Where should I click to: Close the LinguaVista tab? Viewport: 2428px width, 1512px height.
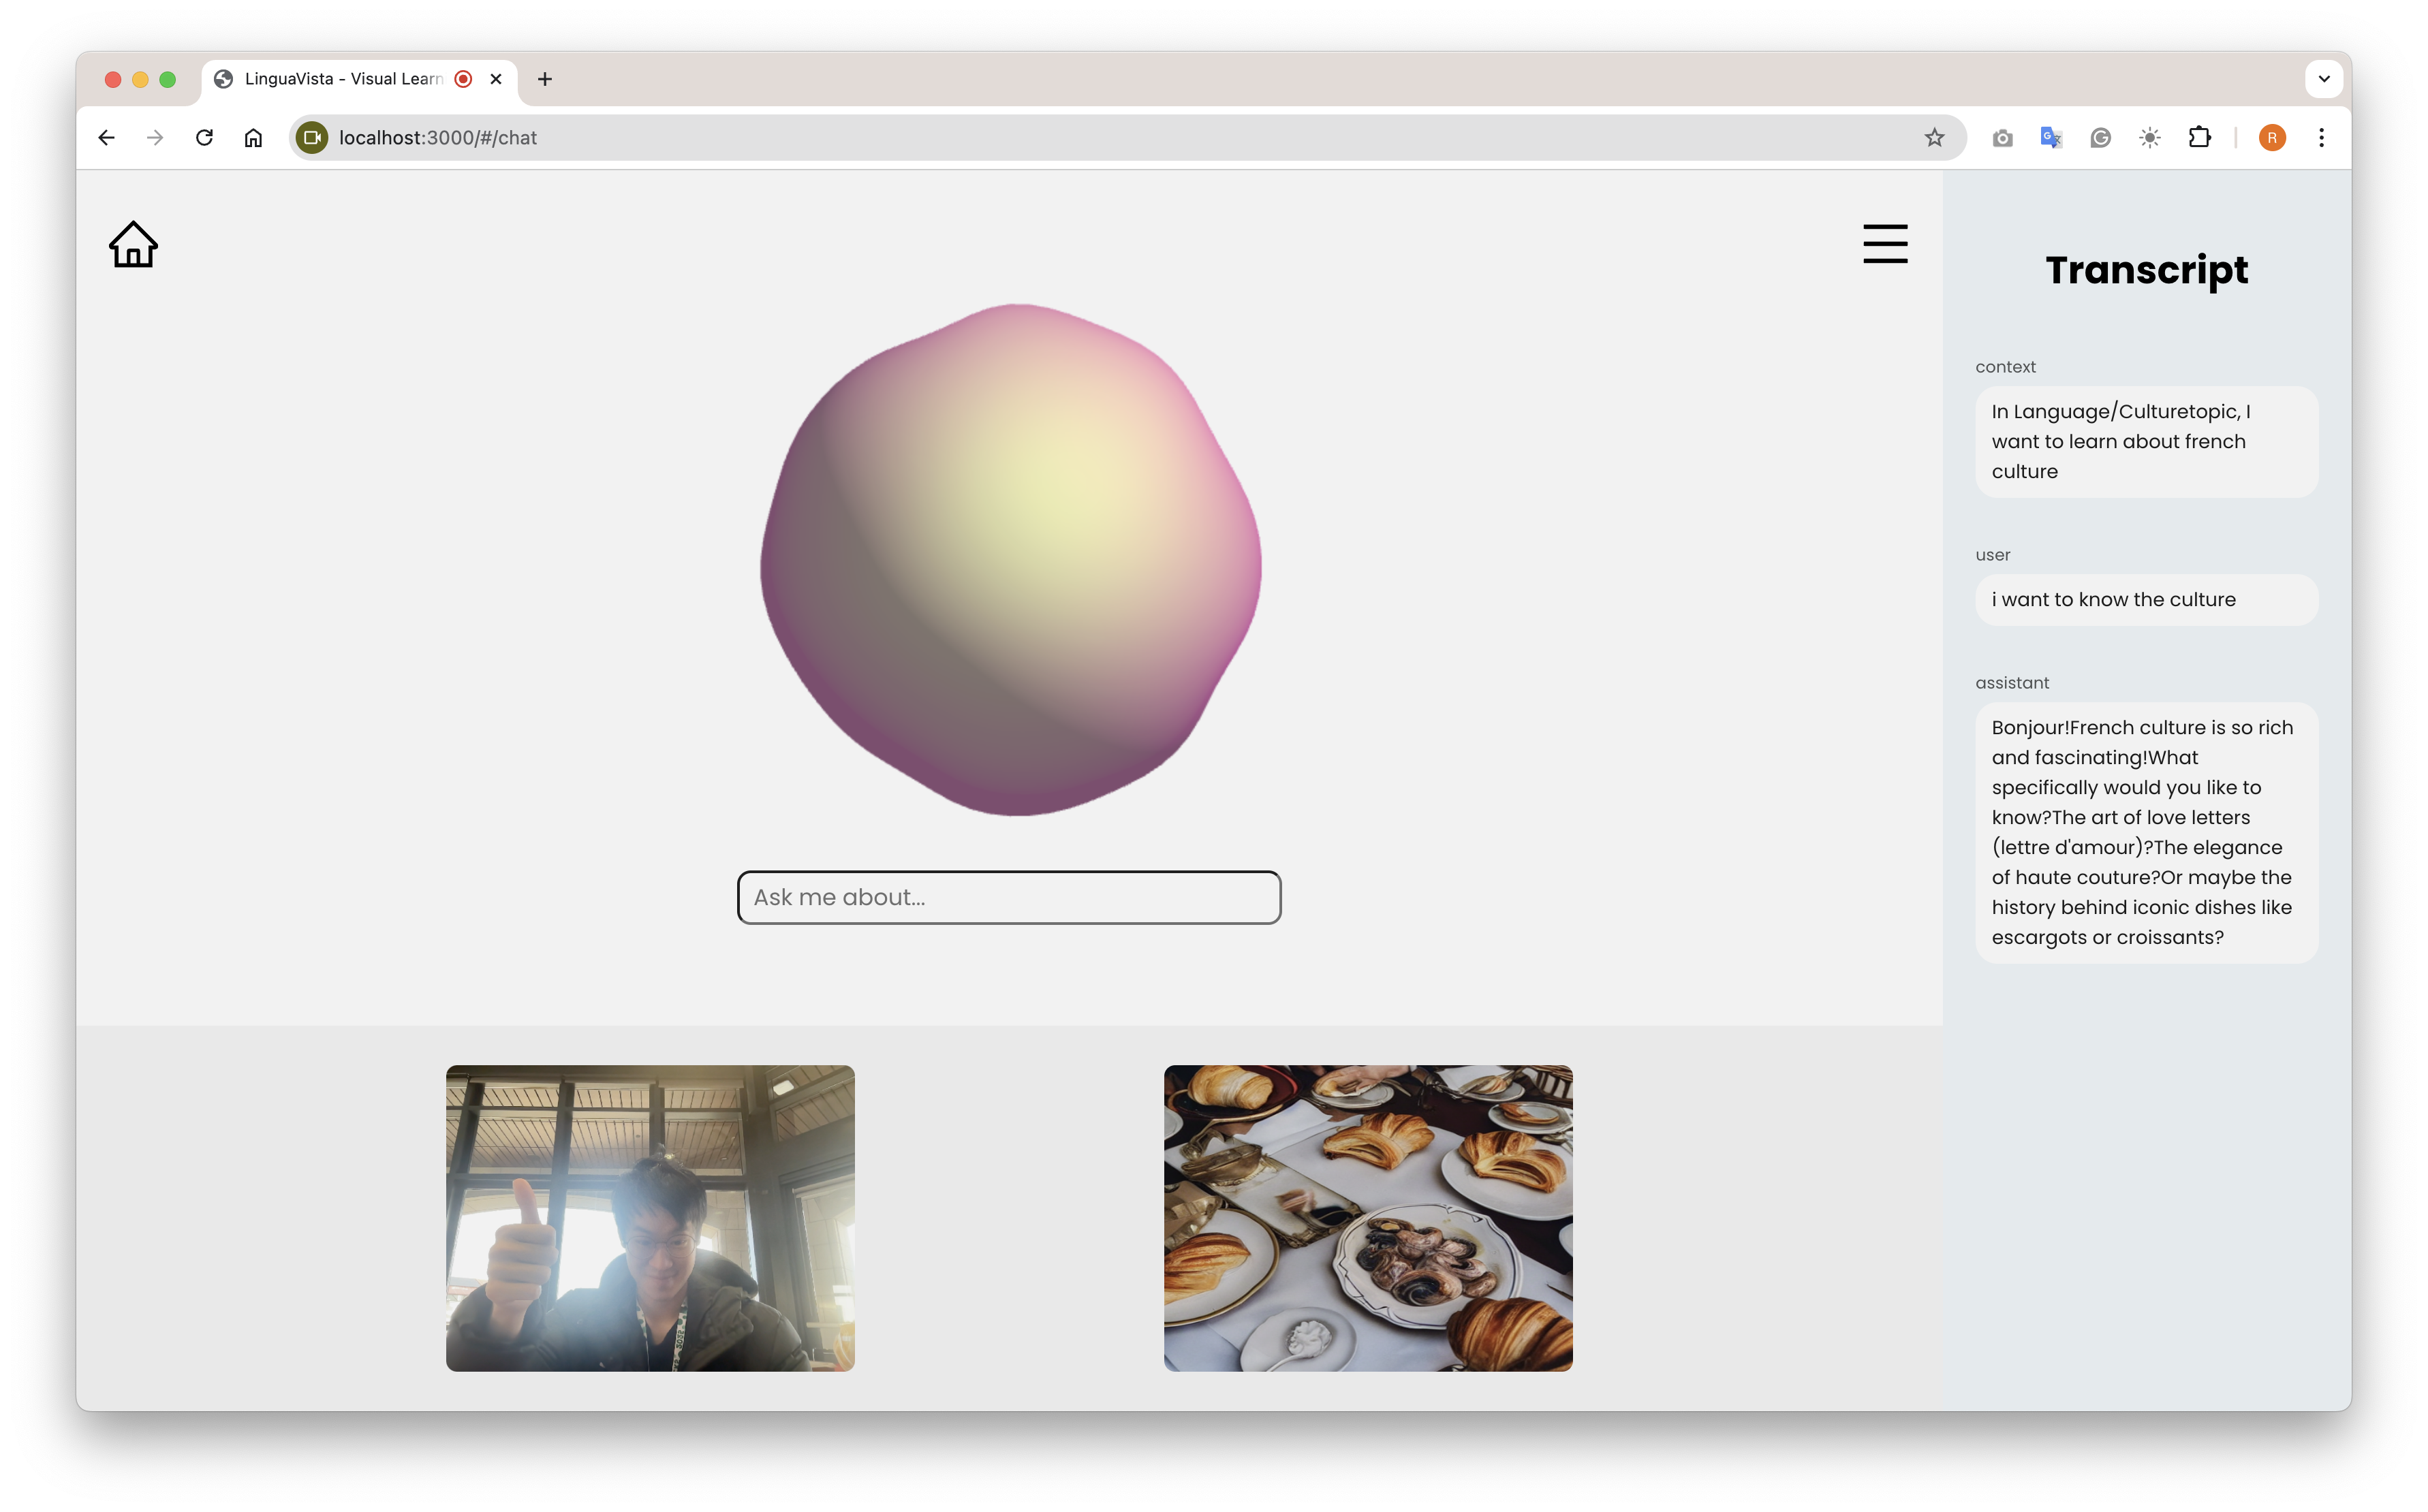tap(496, 79)
